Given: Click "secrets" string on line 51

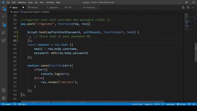Looking at the screenshot, I should click(x=67, y=82).
